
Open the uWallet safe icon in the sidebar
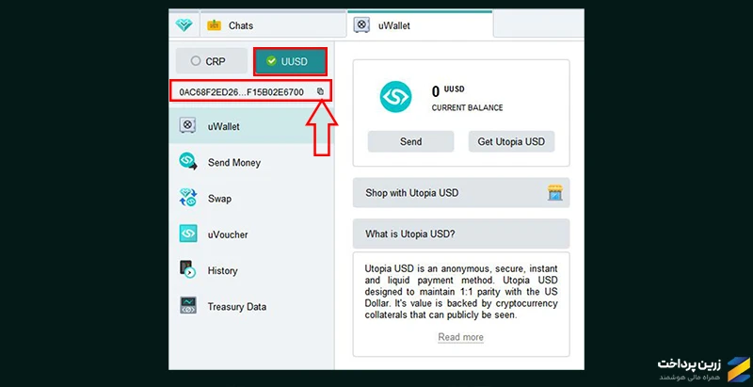coord(187,126)
